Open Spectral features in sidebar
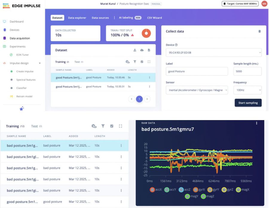The image size is (269, 208). [26, 80]
